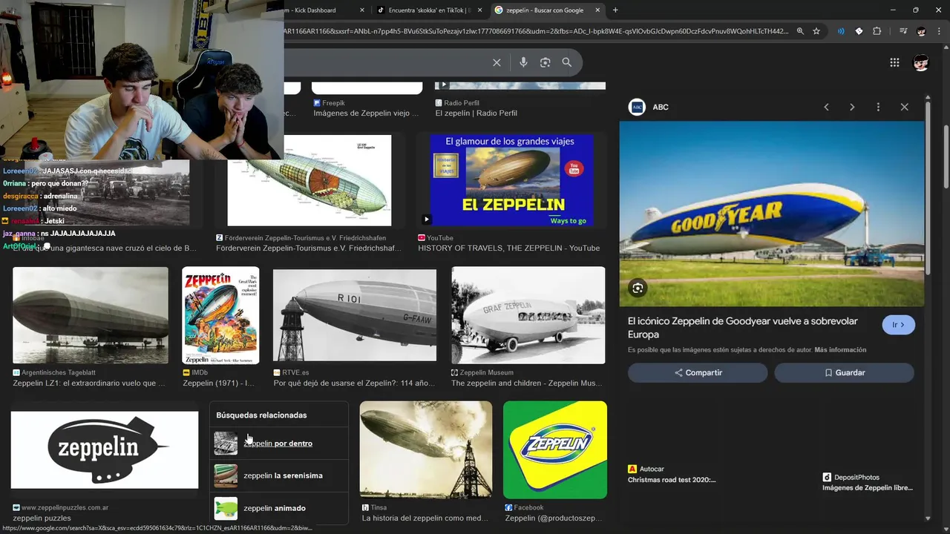Close the ABC image preview panel
Screen dimensions: 950x534
pyautogui.click(x=904, y=107)
